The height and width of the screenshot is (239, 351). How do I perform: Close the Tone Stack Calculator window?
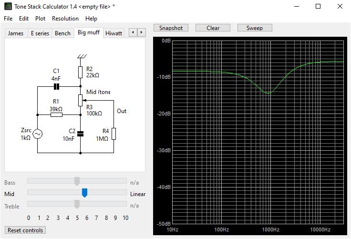[x=340, y=6]
